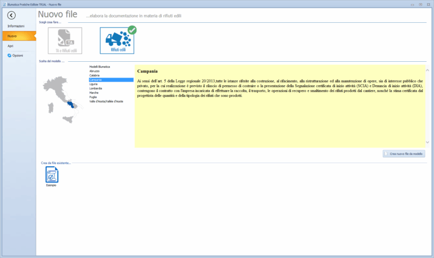
Task: Select Valle d'Aosta/Vallée d'Aoste entry
Action: click(x=106, y=101)
